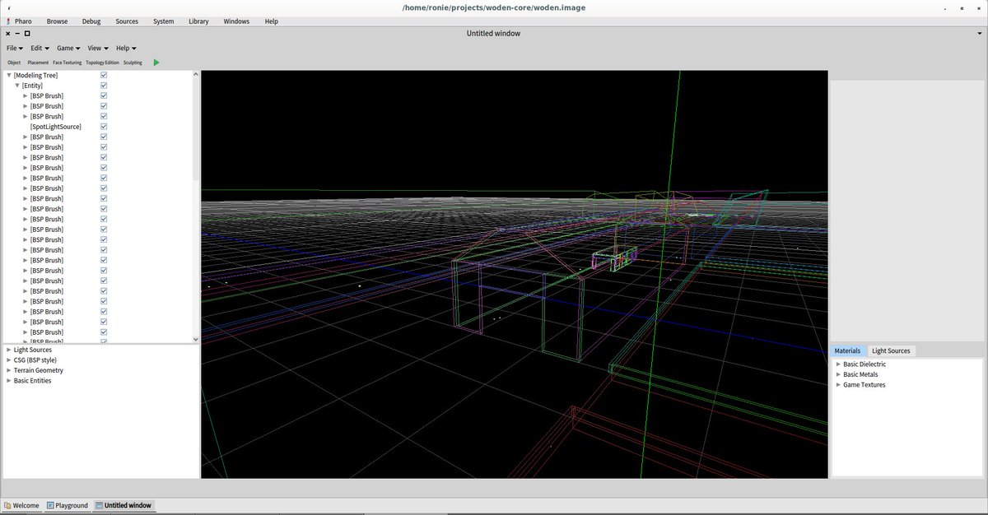Select the Untitled window taskbar entry

tap(123, 505)
